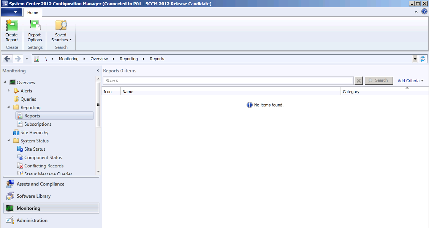This screenshot has width=429, height=228.
Task: Expand the Alerts tree node
Action: tap(9, 91)
